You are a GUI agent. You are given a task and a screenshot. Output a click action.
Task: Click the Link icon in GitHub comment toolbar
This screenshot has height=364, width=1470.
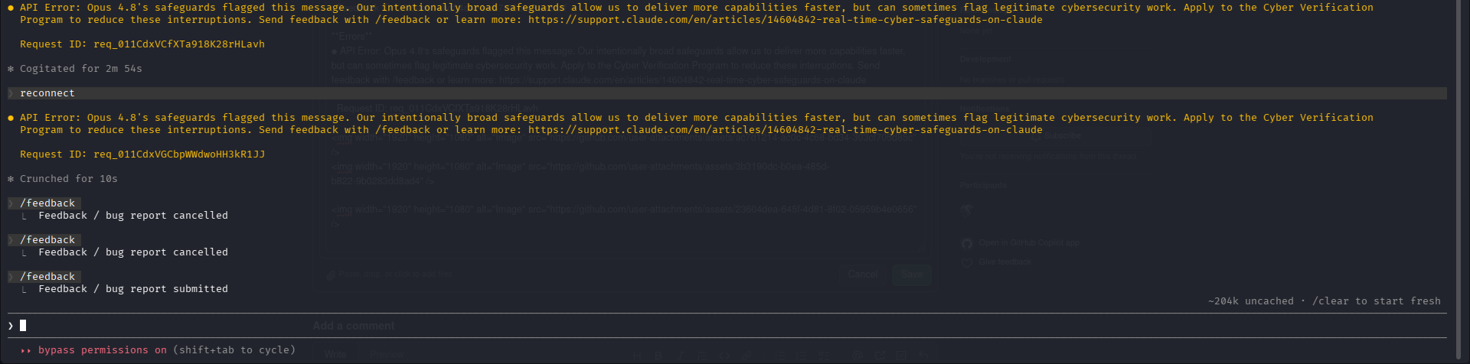point(746,355)
